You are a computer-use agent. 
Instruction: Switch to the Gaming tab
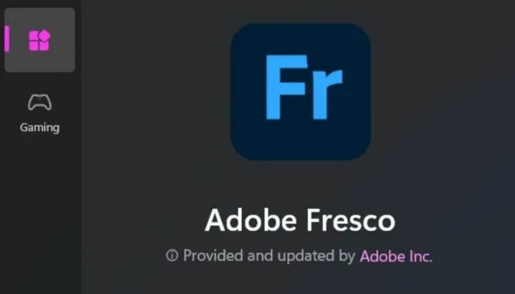pos(40,113)
